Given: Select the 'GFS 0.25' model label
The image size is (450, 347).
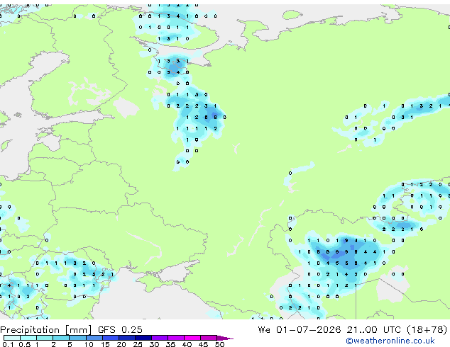Looking at the screenshot, I should pos(120,330).
